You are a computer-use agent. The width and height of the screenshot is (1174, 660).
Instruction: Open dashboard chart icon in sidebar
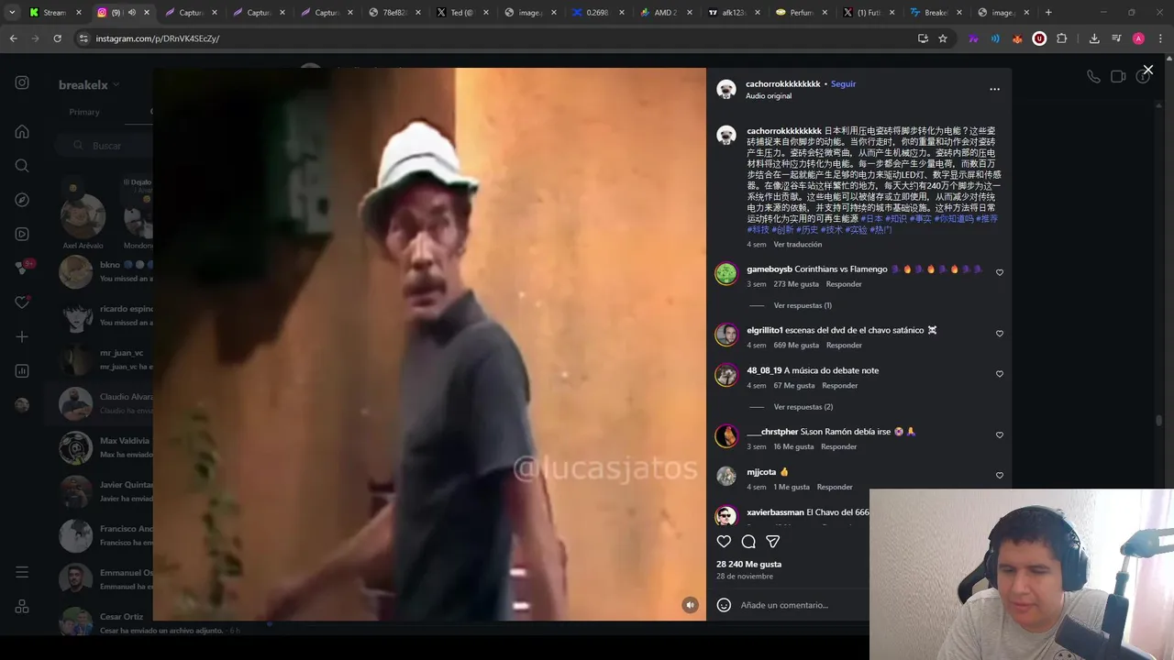[x=22, y=371]
